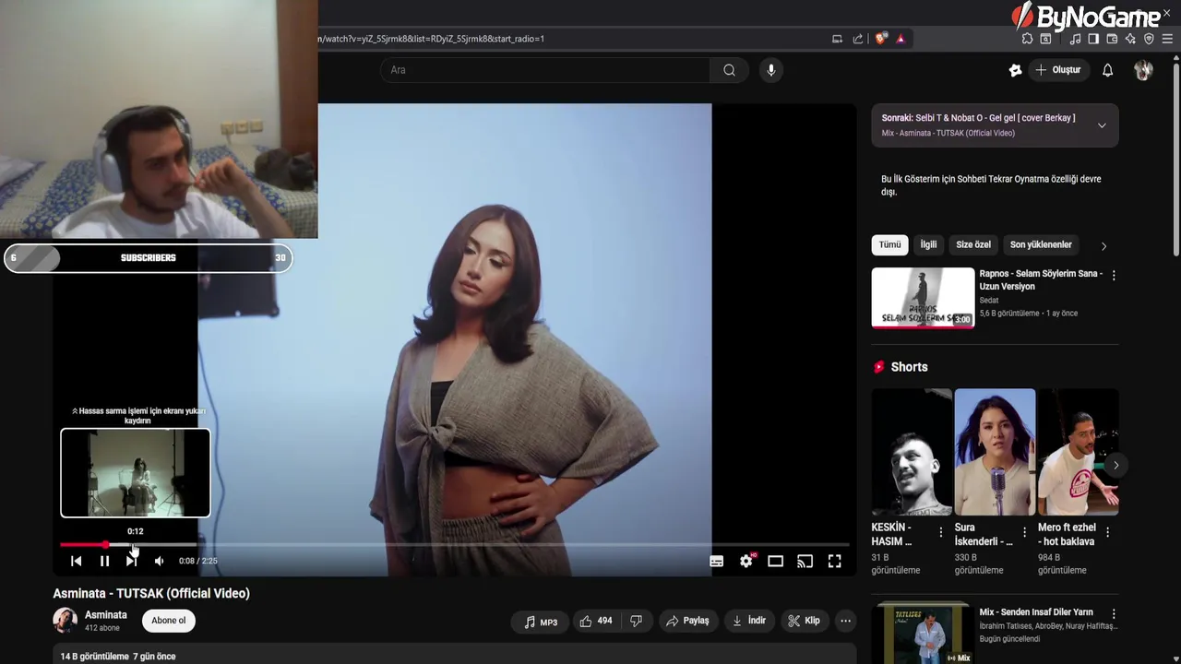This screenshot has width=1181, height=664.
Task: Expand the Sonraki mix playlist panel
Action: click(x=1102, y=125)
